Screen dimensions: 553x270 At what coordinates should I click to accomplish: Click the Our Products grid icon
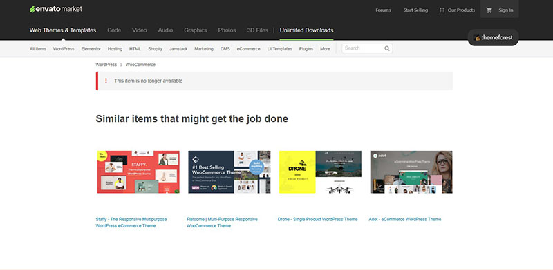[442, 10]
